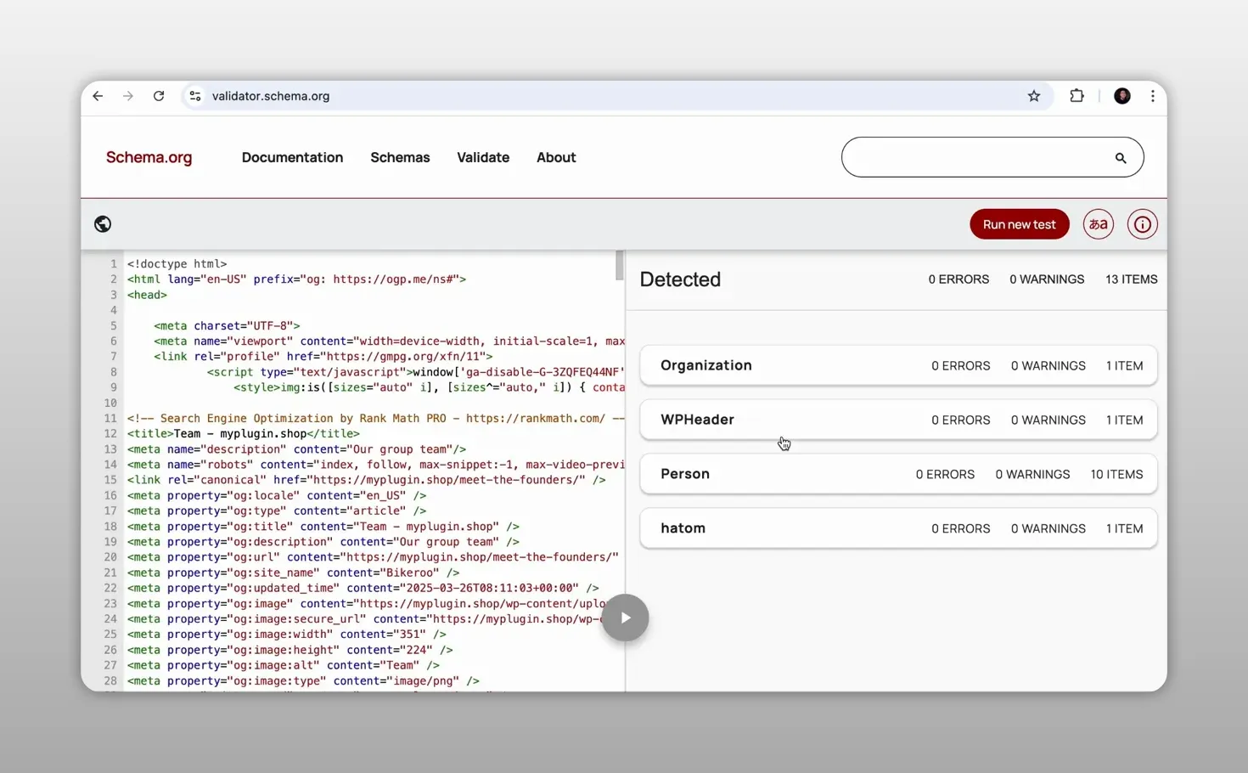Viewport: 1248px width, 773px height.
Task: Click the description meta on line 13
Action: 297,449
